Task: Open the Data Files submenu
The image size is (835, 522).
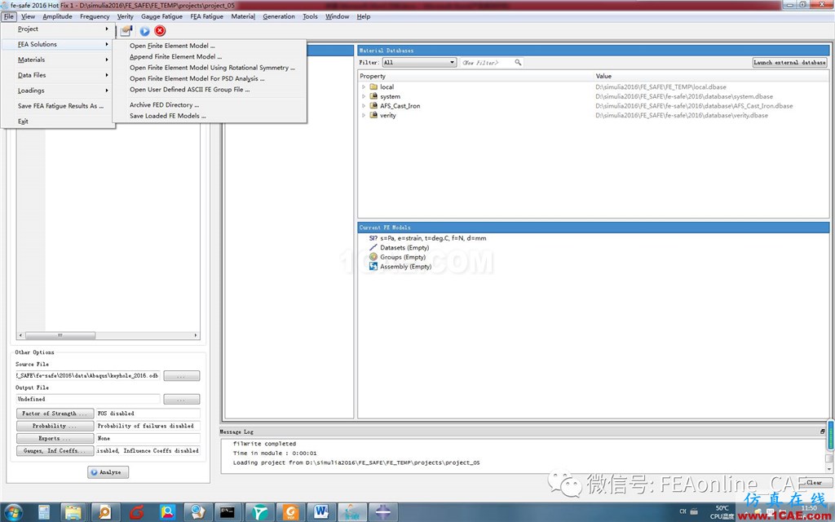Action: (x=59, y=75)
